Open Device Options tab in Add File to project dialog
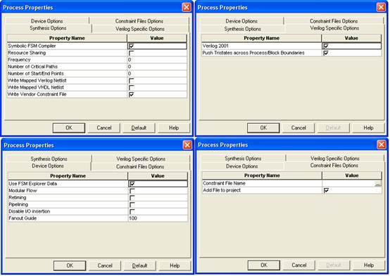The width and height of the screenshot is (390, 276). point(242,166)
